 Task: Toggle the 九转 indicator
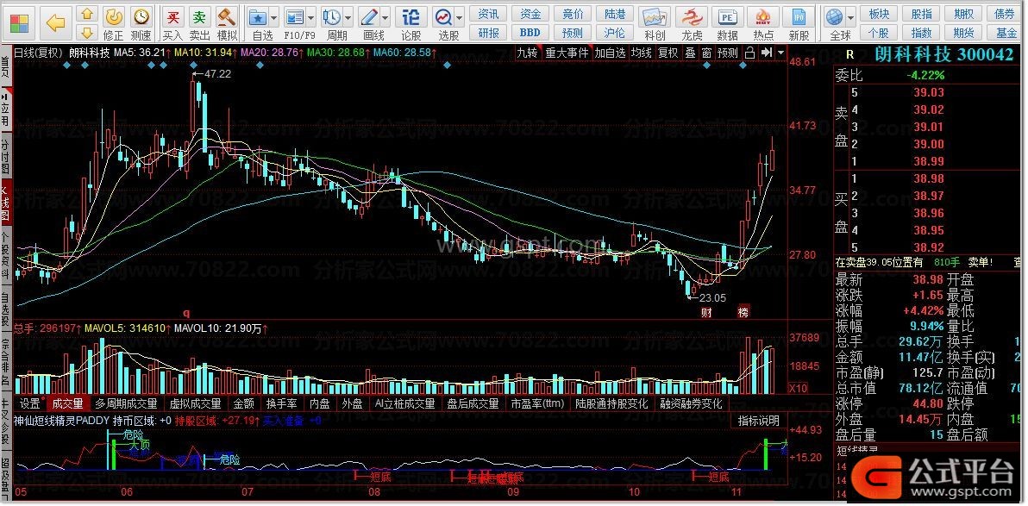[x=528, y=53]
